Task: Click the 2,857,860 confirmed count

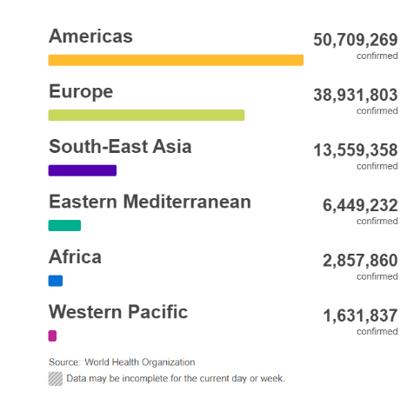Action: [x=360, y=261]
